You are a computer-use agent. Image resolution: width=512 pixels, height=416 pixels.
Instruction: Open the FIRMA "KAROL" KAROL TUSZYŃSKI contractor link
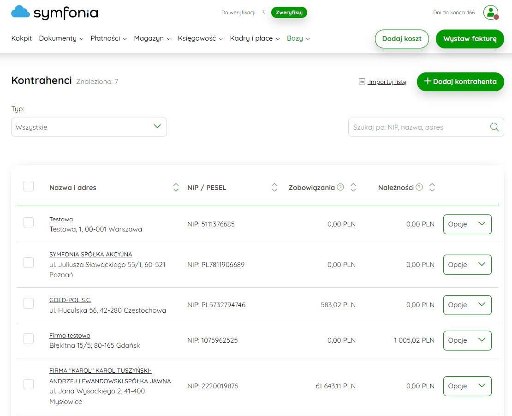(x=110, y=376)
